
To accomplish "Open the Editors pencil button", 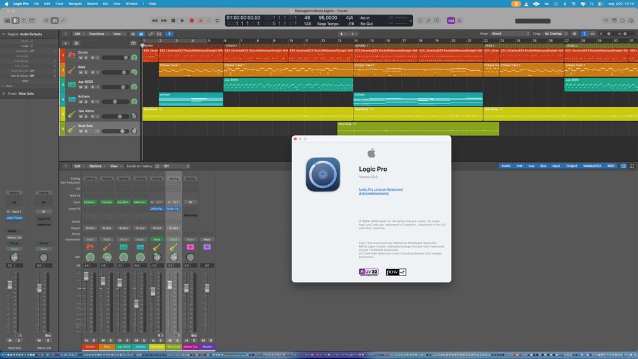I will [x=63, y=21].
